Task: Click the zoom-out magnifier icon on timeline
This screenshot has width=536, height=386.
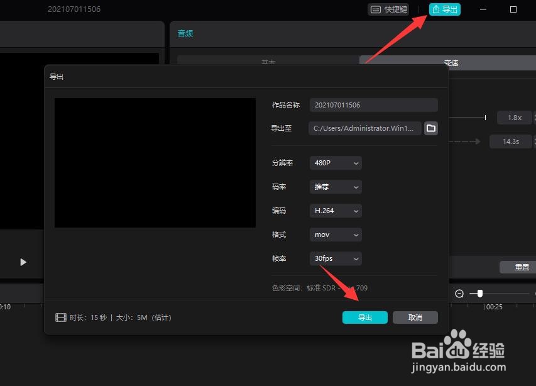Action: point(459,294)
